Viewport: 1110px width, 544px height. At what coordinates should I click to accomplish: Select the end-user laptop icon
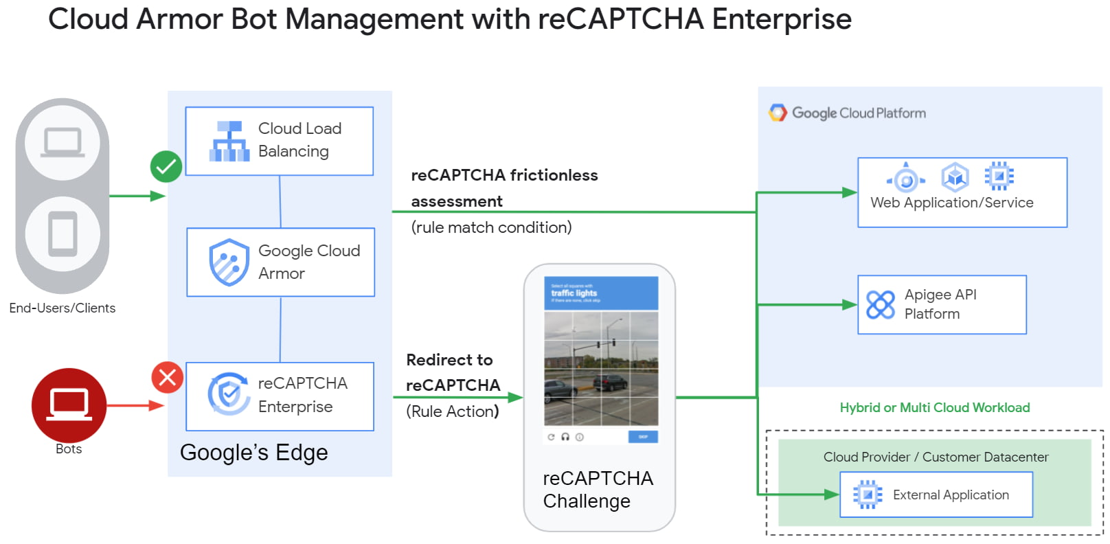tap(63, 143)
